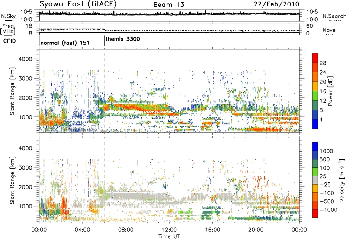The height and width of the screenshot is (239, 346).
Task: Click the 'Velocity [m s-1]' colorbar title
Action: tap(342, 180)
